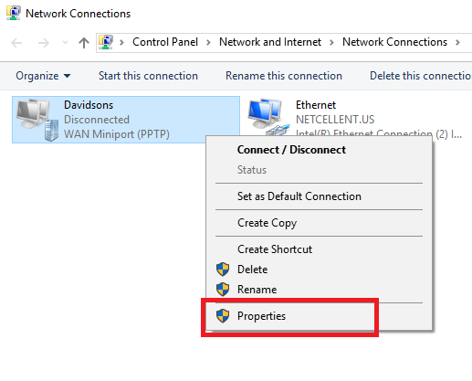
Task: Open Properties from the context menu
Action: click(x=261, y=316)
